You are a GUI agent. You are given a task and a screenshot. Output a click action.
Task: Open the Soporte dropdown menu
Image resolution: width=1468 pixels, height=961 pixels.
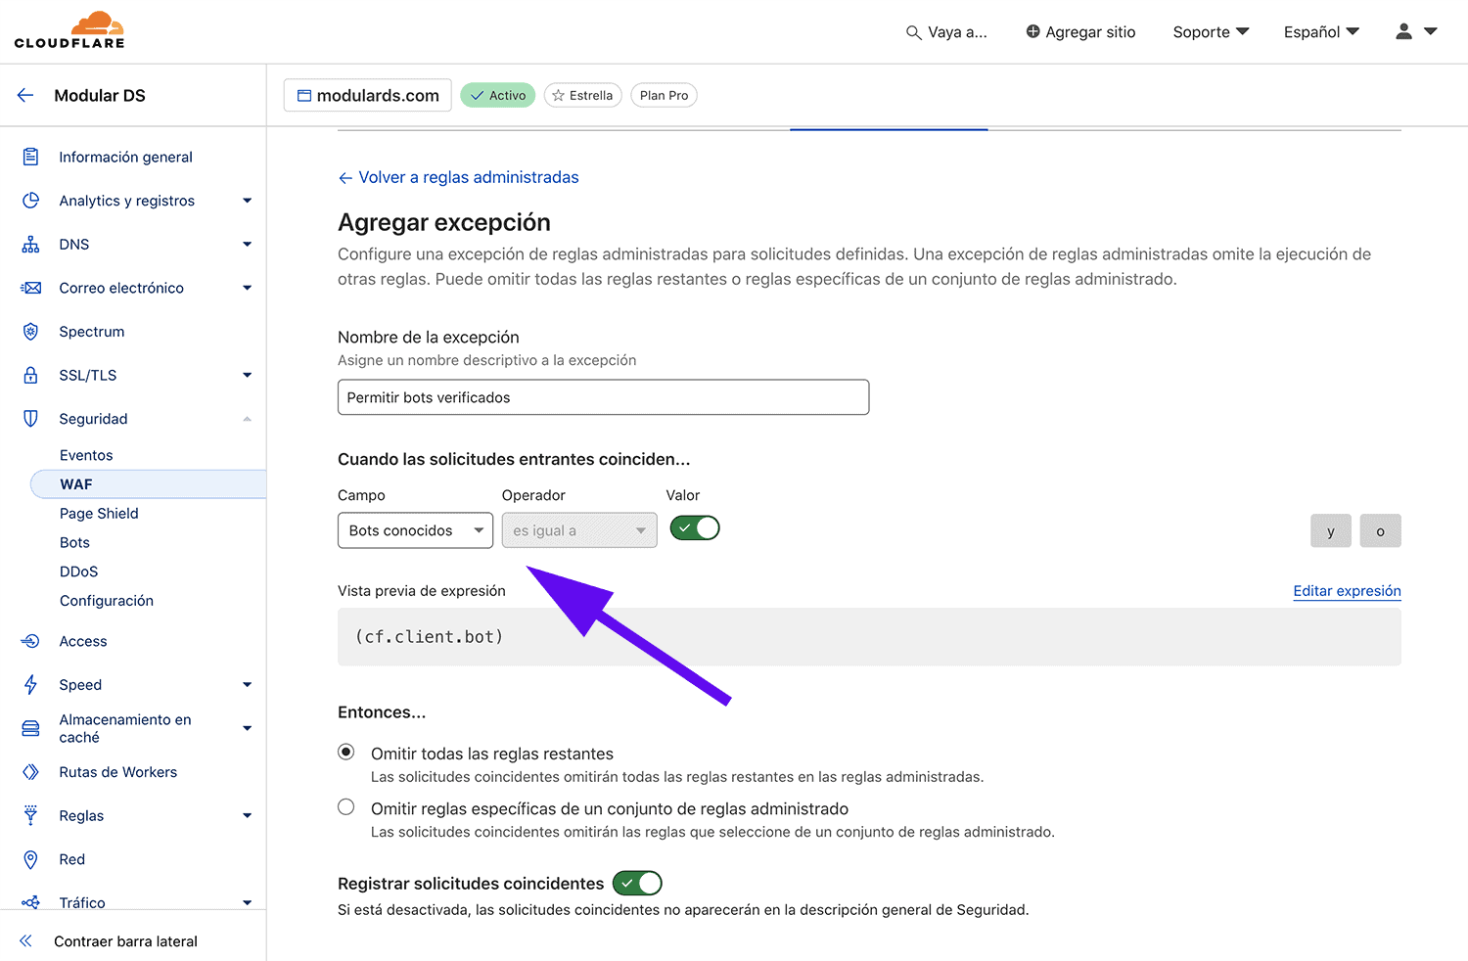(1211, 32)
